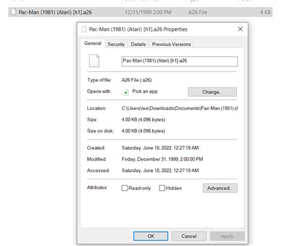This screenshot has height=246, width=285.
Task: Click into the file name input field
Action: pos(180,61)
